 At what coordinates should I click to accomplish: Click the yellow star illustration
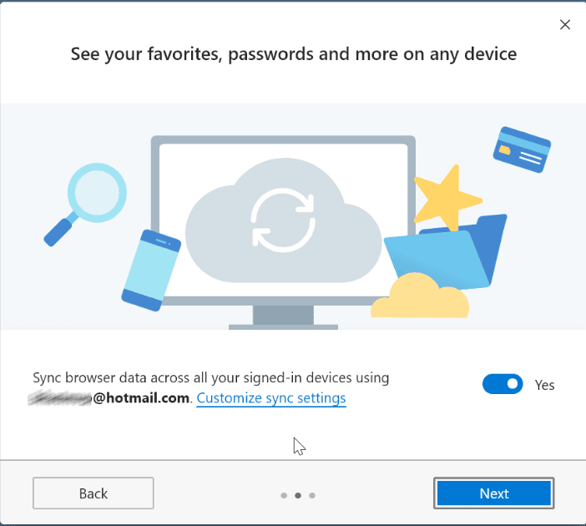coord(446,199)
